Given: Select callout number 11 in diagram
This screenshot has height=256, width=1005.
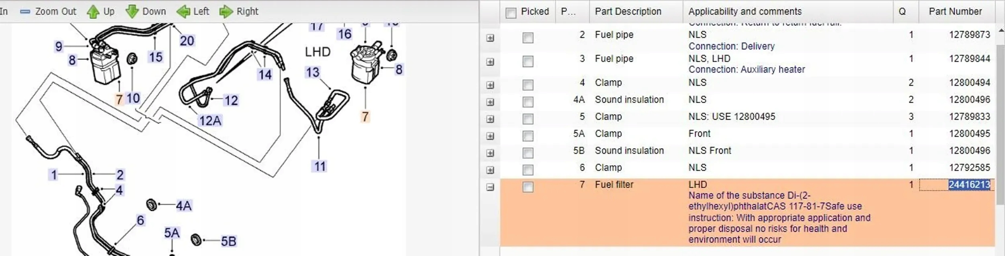Looking at the screenshot, I should point(320,166).
